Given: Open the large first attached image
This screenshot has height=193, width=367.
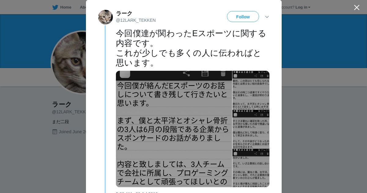Looking at the screenshot, I should 174,129.
